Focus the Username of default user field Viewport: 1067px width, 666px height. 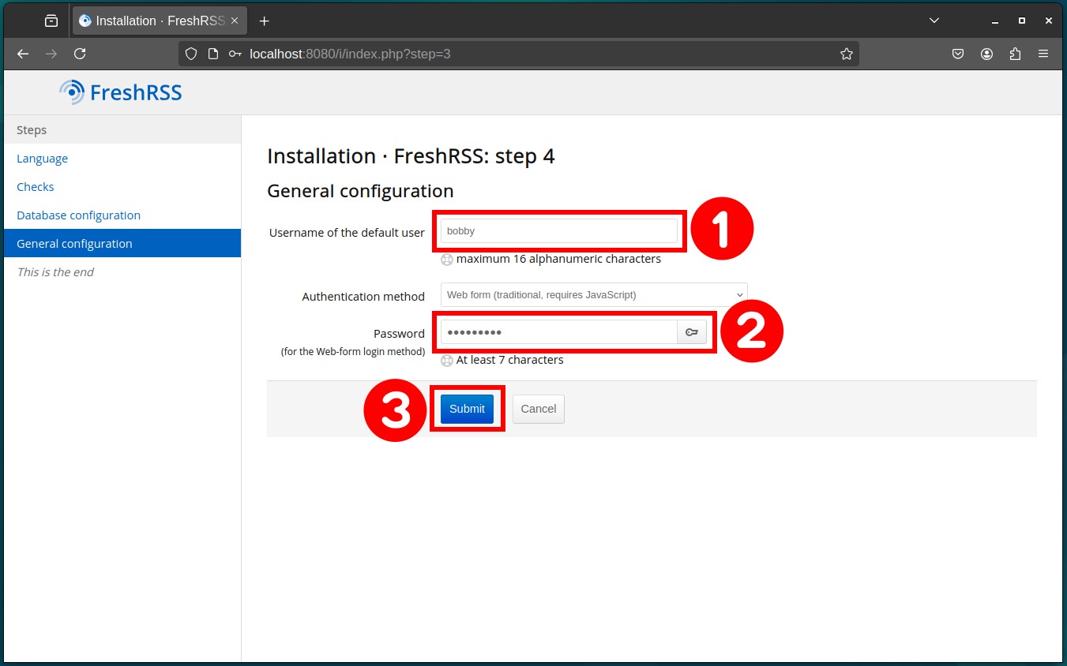(559, 231)
